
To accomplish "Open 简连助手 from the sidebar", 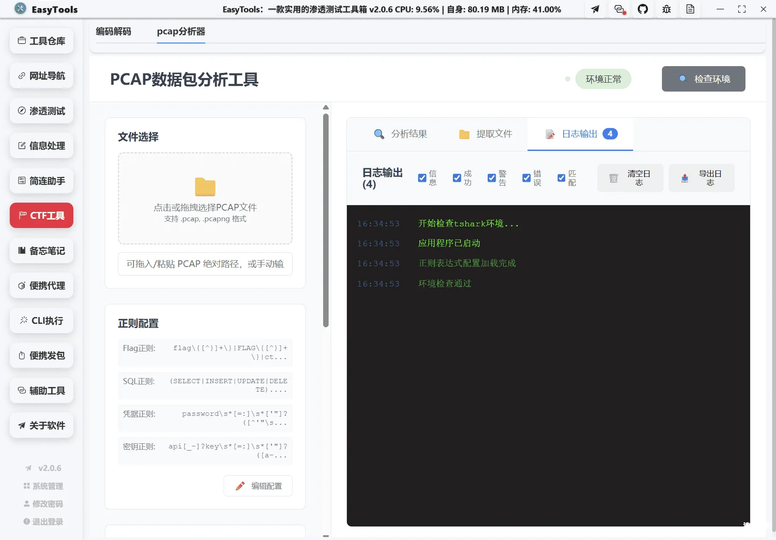I will [x=41, y=181].
